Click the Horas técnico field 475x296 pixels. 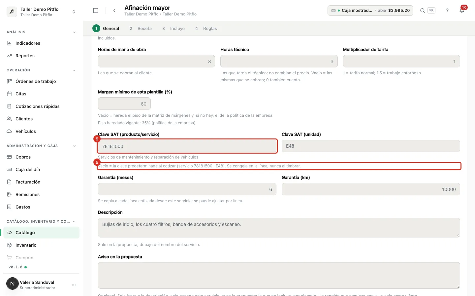tap(279, 62)
